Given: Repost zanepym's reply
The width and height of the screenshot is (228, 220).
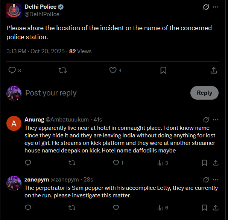Looking at the screenshot, I should [72, 208].
